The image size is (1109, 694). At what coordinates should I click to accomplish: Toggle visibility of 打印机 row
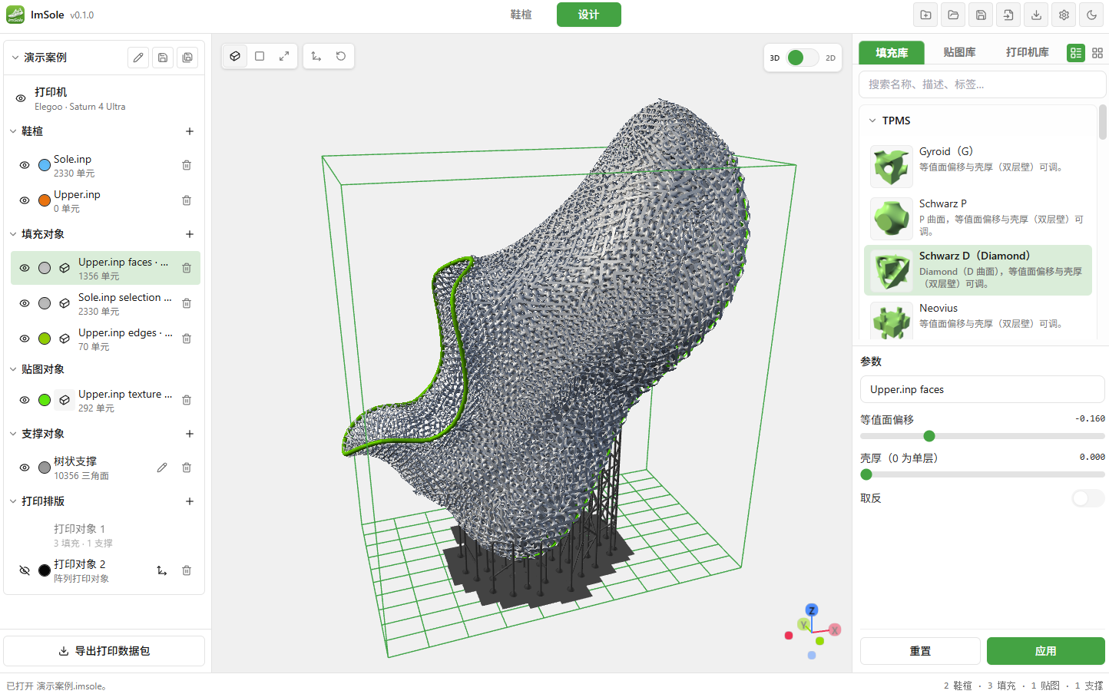pos(21,98)
